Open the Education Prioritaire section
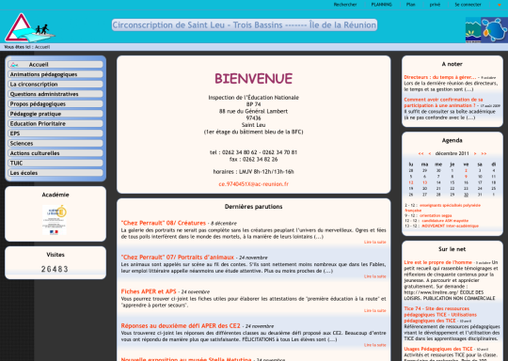The image size is (508, 361). pyautogui.click(x=56, y=124)
